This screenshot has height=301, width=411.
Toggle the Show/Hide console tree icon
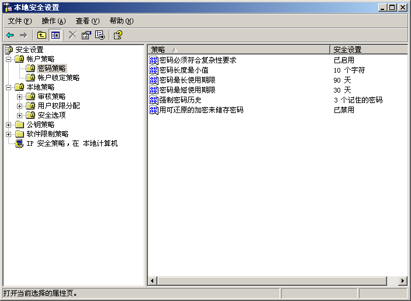point(56,35)
